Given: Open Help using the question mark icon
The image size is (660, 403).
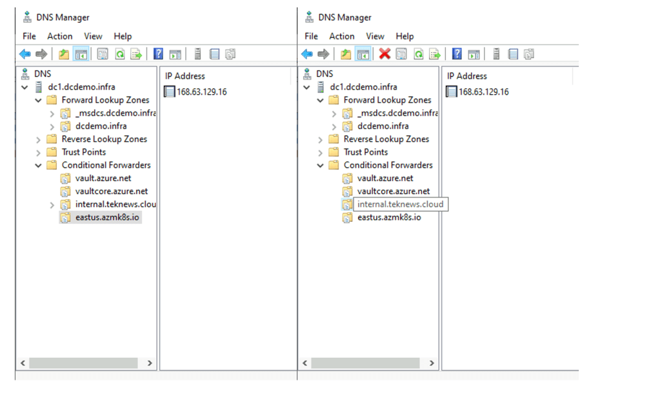Looking at the screenshot, I should coord(157,54).
